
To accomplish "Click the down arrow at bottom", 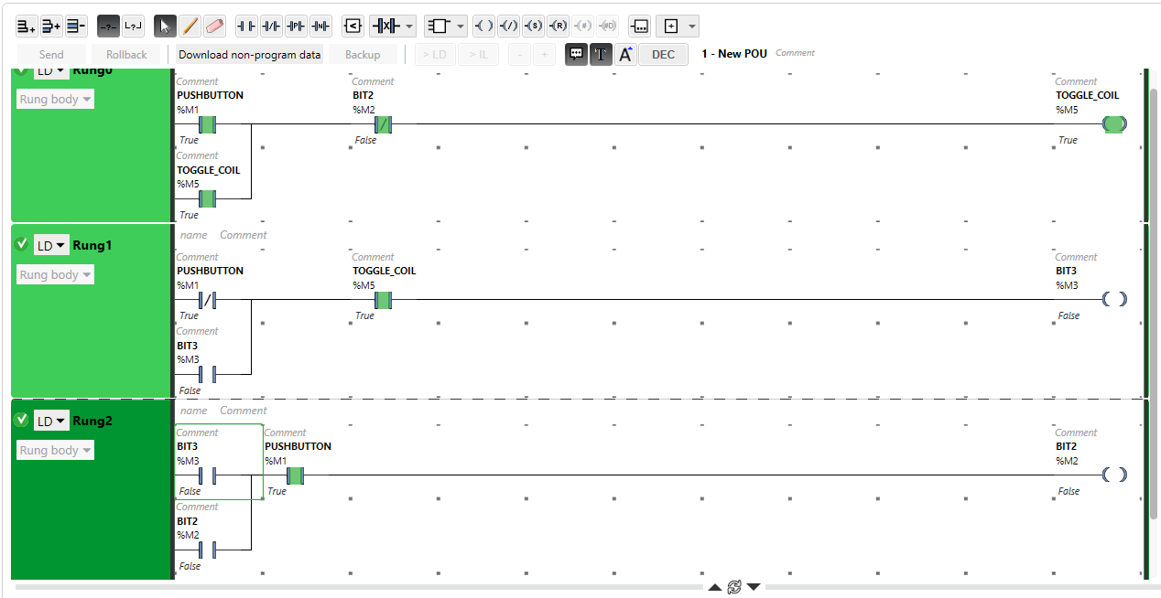I will [754, 587].
